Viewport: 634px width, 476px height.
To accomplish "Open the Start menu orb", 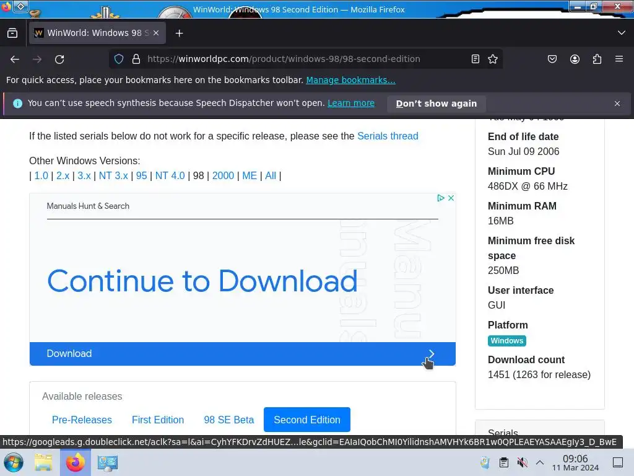I will (14, 462).
